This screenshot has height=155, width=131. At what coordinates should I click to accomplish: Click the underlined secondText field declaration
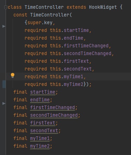tap(44, 131)
